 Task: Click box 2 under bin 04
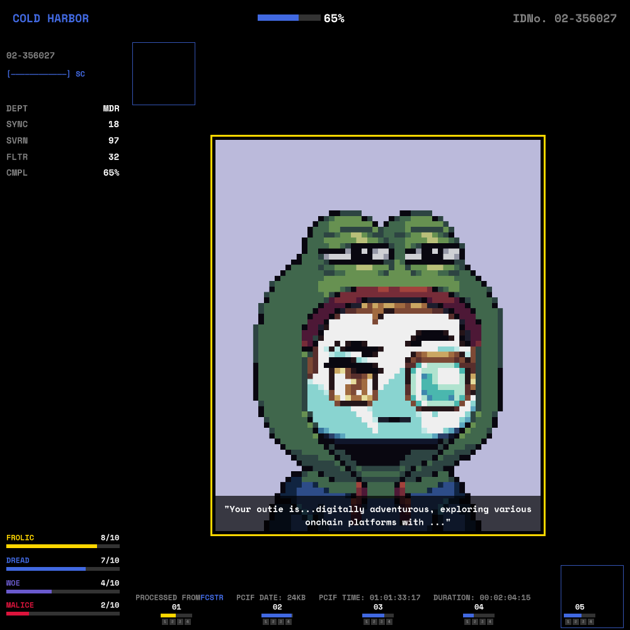coord(475,622)
